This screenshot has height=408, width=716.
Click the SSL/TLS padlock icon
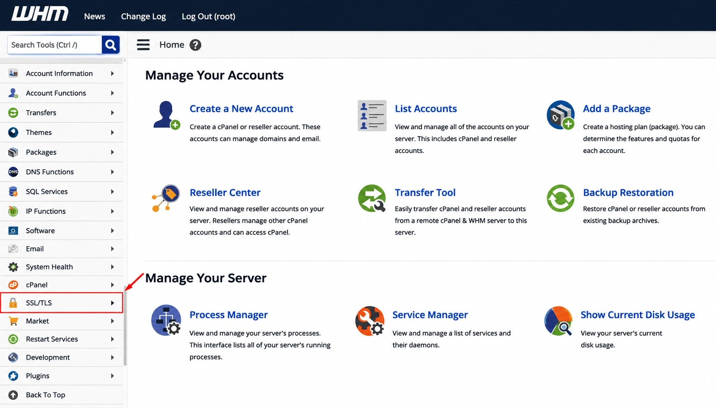[13, 303]
